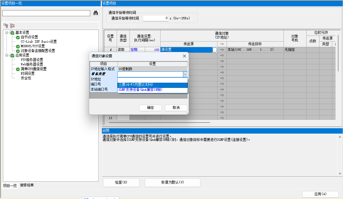Choose SLMP支持设备(QnA兼容3E帧) option

tap(152, 90)
